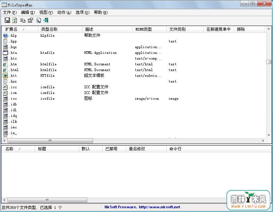Click the .html Internet Explorer icon
The width and height of the screenshot is (273, 212).
(5, 70)
